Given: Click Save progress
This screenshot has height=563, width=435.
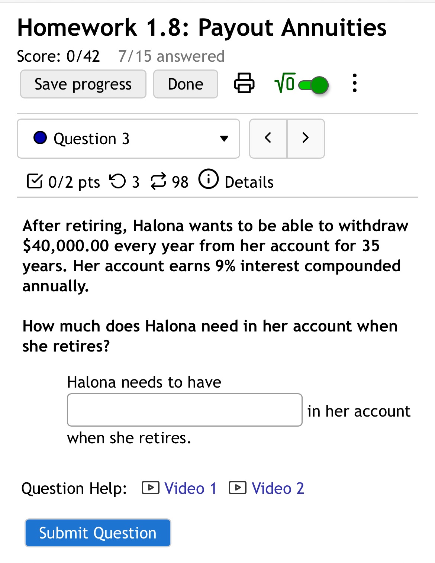Looking at the screenshot, I should click(x=83, y=84).
